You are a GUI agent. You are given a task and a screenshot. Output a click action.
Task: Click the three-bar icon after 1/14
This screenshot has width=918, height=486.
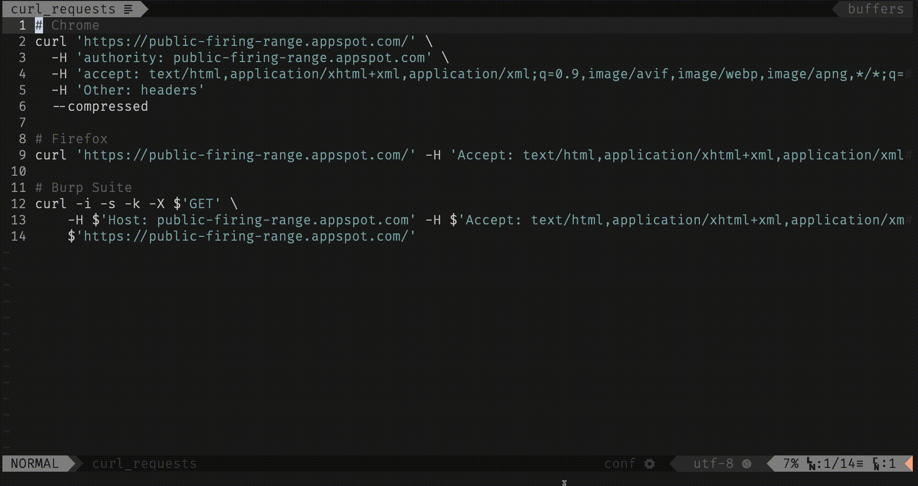(860, 464)
